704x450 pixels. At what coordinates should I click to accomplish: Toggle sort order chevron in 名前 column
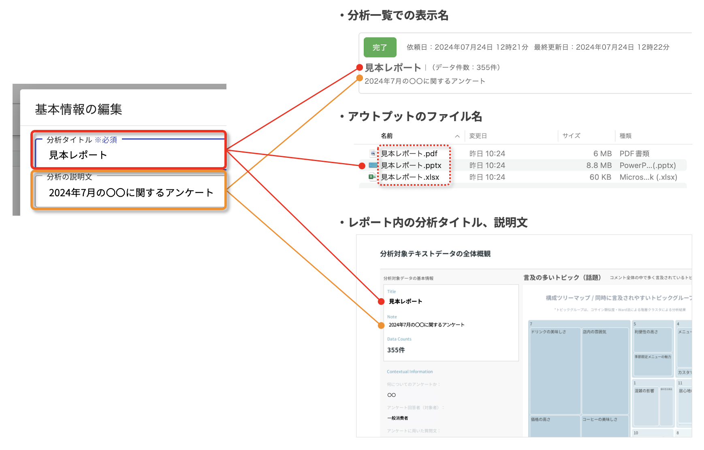[x=457, y=136]
